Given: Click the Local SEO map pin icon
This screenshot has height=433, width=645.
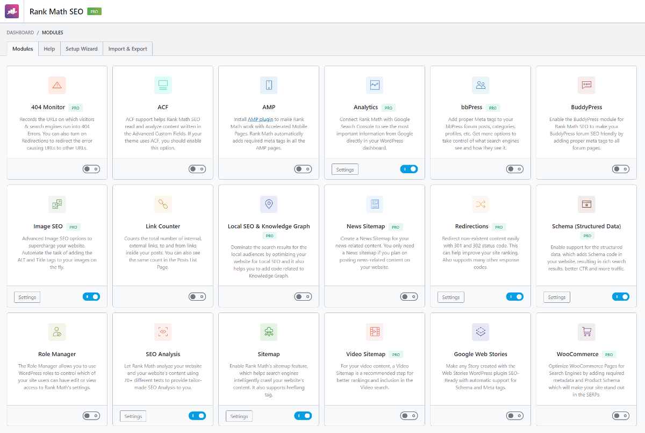Looking at the screenshot, I should tap(269, 204).
